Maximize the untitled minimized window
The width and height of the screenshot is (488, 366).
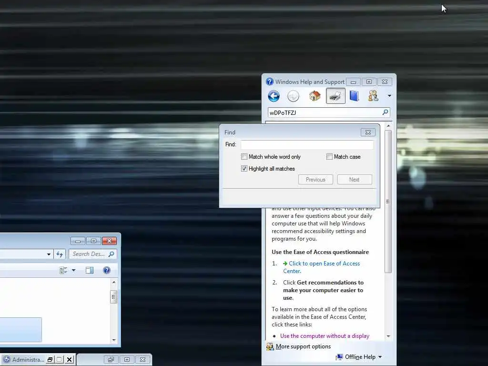pyautogui.click(x=127, y=360)
